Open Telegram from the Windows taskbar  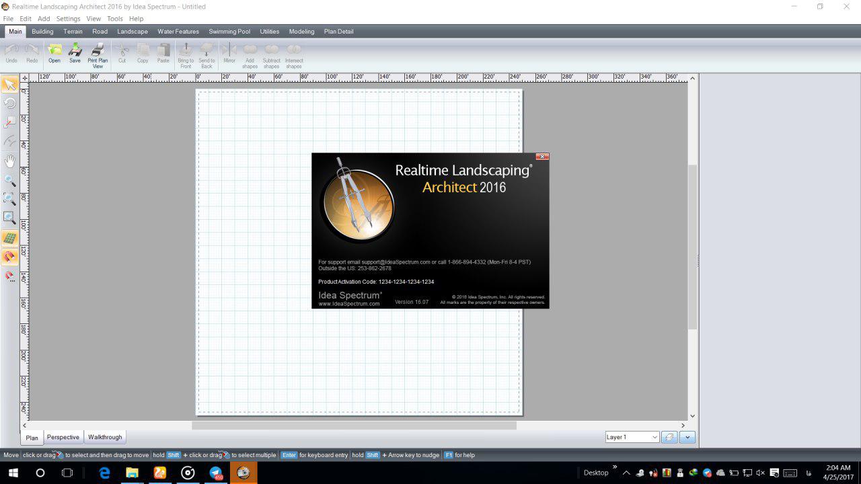[216, 473]
